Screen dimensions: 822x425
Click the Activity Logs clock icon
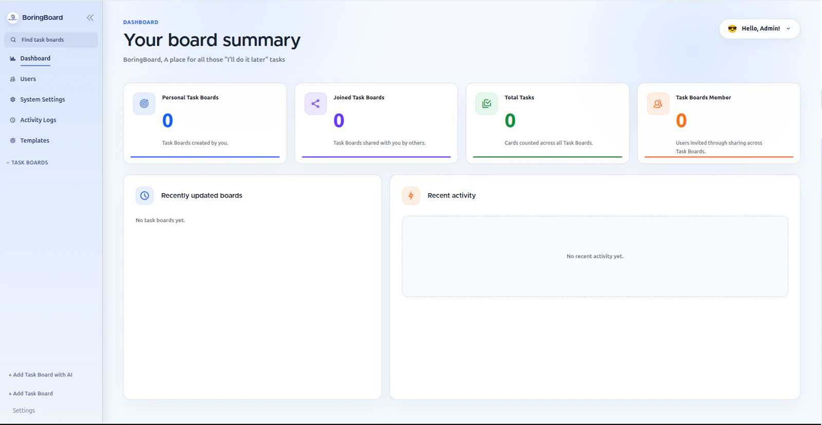(13, 120)
